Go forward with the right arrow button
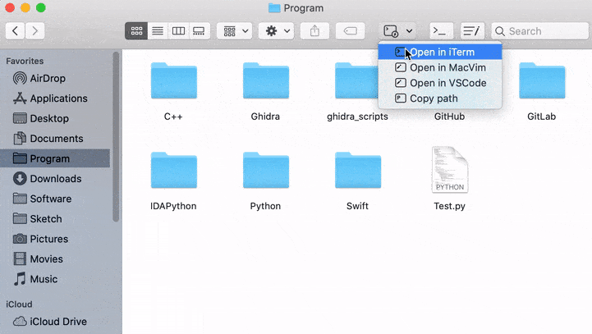 tap(34, 31)
